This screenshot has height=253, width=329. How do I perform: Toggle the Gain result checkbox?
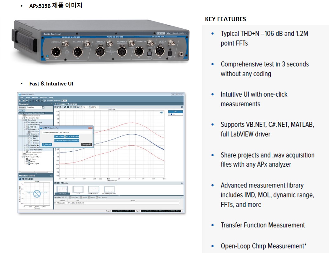29,139
